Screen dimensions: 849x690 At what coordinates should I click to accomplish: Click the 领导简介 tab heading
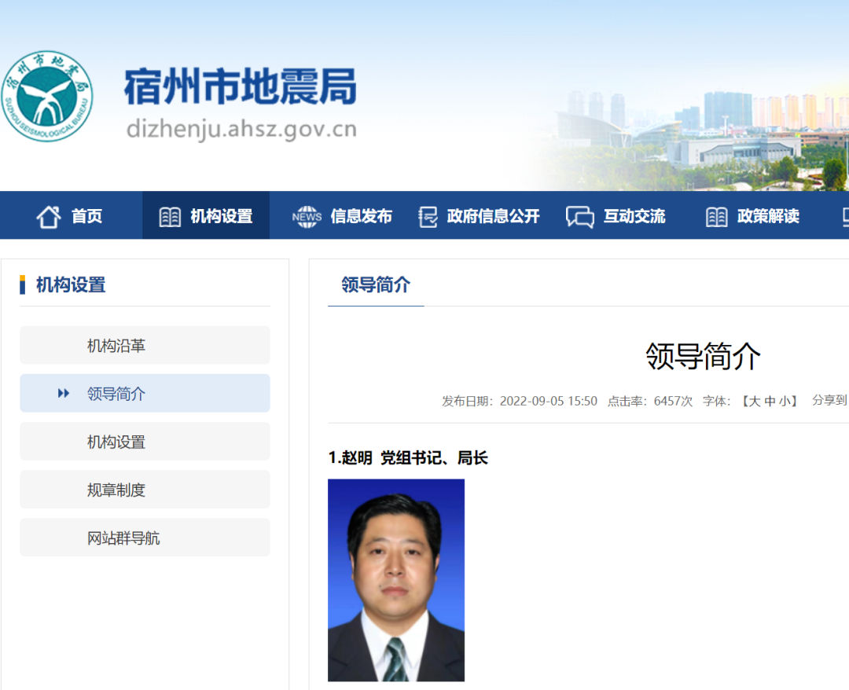coord(376,284)
